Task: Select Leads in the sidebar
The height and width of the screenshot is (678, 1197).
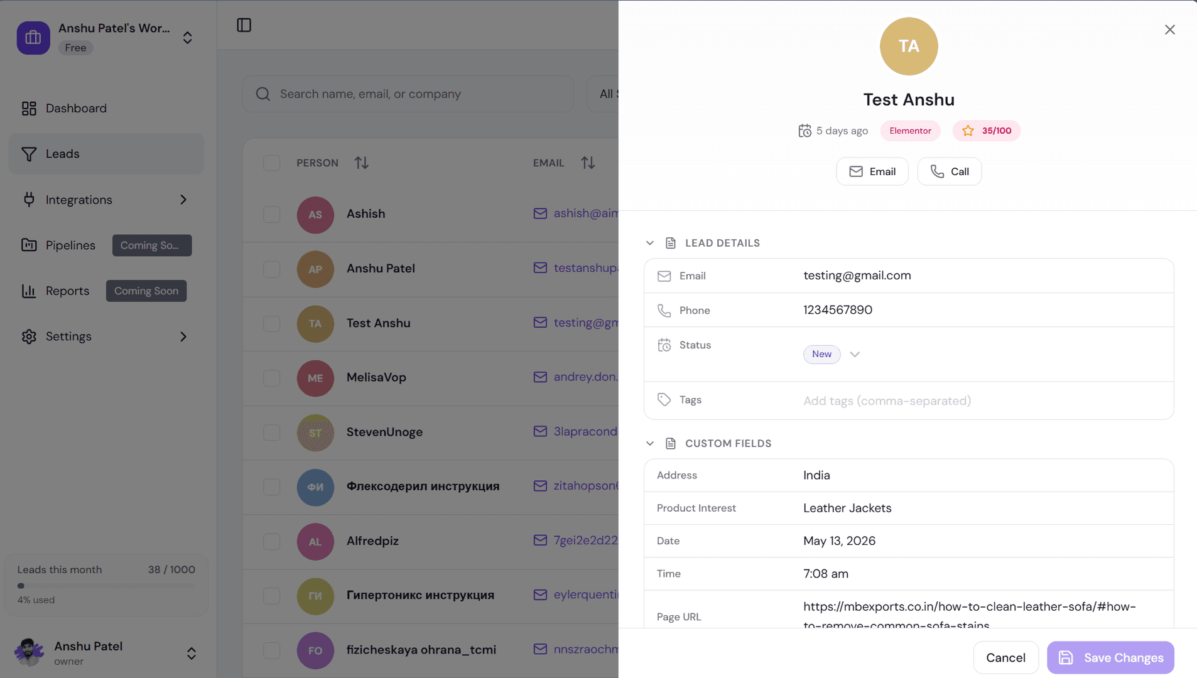Action: [x=106, y=154]
